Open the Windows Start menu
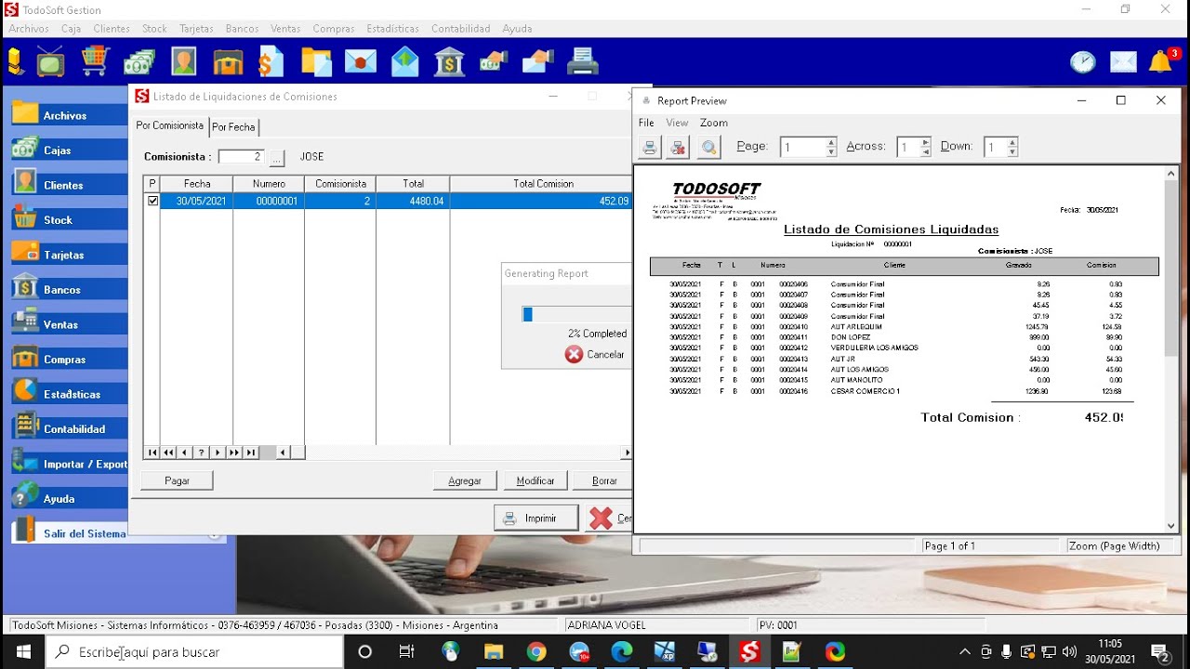The height and width of the screenshot is (669, 1190). [x=22, y=652]
